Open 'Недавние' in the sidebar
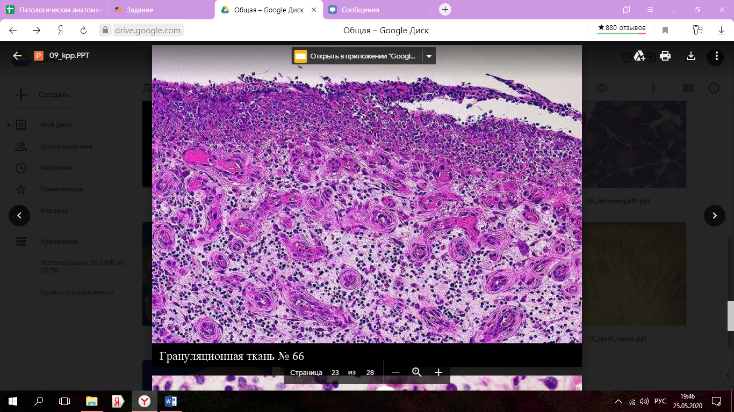Screen dimensions: 734x412 pyautogui.click(x=56, y=168)
